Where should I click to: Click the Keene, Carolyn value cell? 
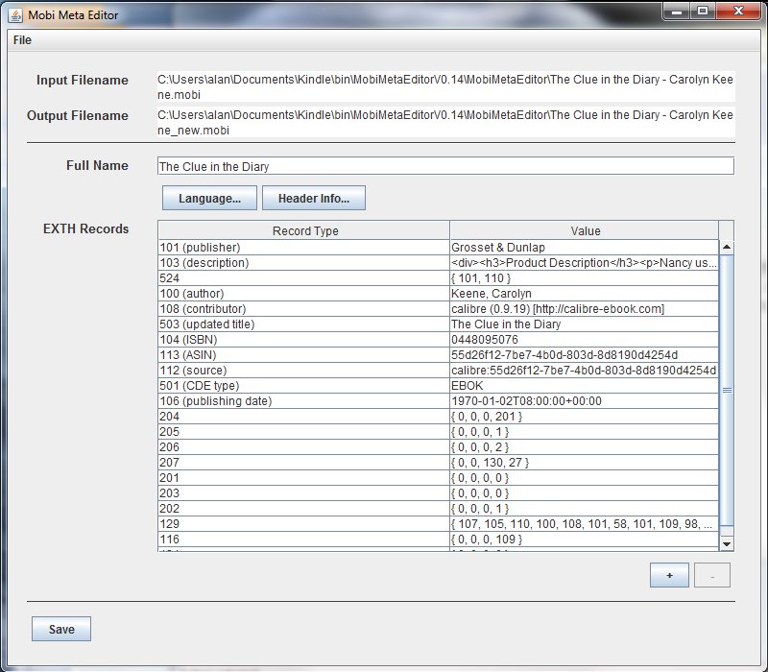click(x=585, y=294)
